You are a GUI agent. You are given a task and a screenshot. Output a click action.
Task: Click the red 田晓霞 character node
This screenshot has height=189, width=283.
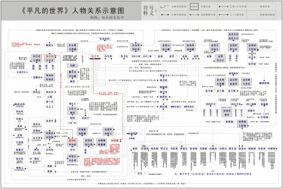coord(115,140)
